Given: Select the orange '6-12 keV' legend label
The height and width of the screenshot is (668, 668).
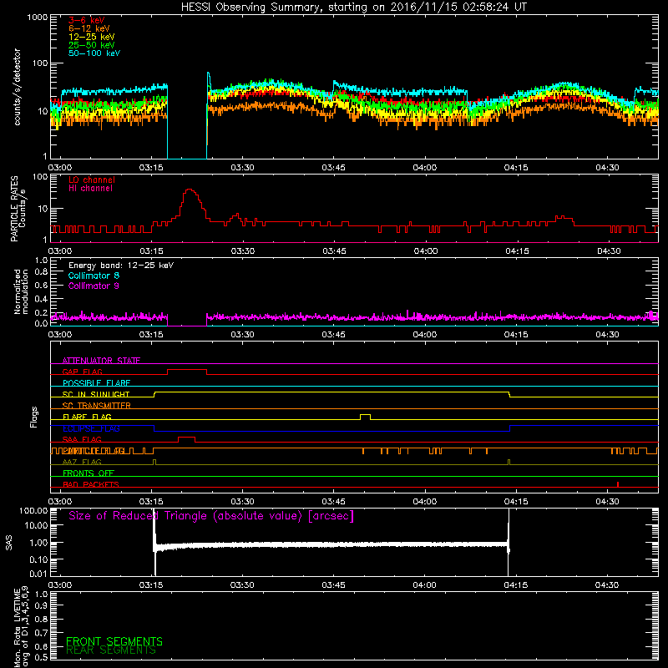Looking at the screenshot, I should (x=89, y=28).
